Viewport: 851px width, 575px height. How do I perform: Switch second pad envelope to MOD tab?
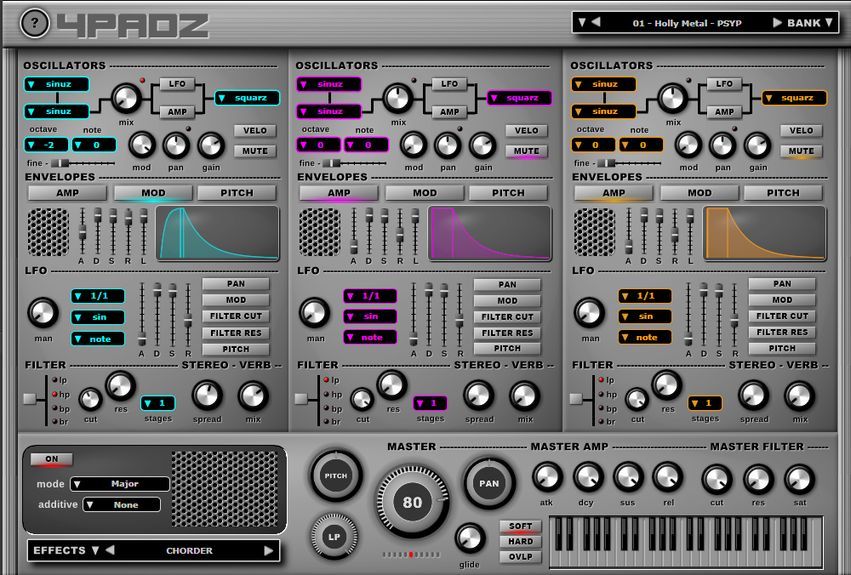tap(425, 192)
